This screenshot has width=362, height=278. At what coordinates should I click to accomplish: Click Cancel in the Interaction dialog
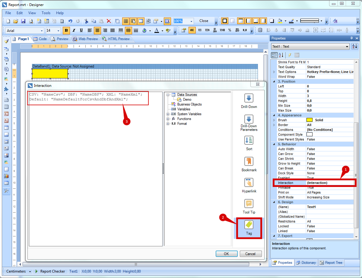250,254
